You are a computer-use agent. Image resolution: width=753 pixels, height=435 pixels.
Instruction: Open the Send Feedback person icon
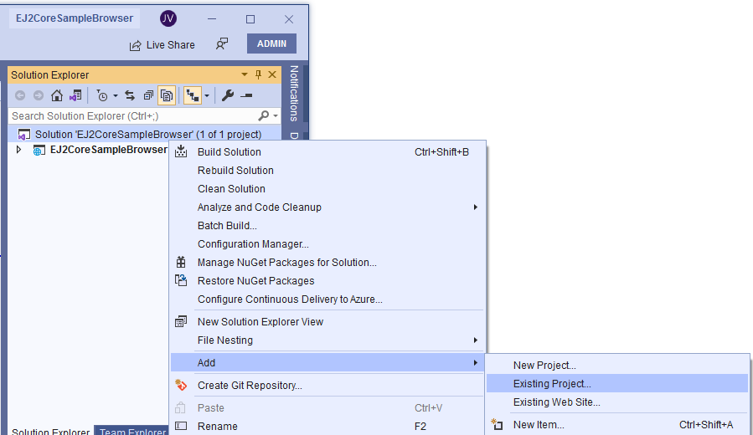click(x=222, y=44)
